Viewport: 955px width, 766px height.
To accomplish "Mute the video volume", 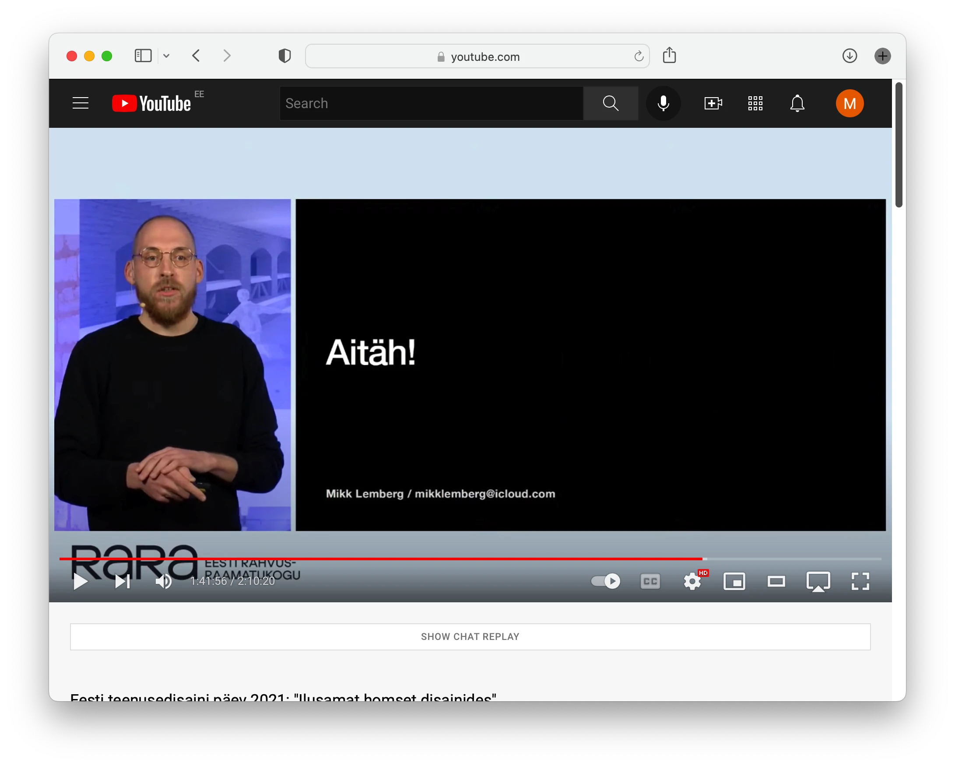I will point(163,581).
